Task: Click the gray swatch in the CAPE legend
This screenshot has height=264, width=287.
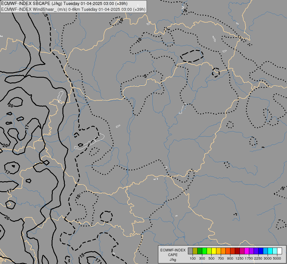Action: click(190, 251)
